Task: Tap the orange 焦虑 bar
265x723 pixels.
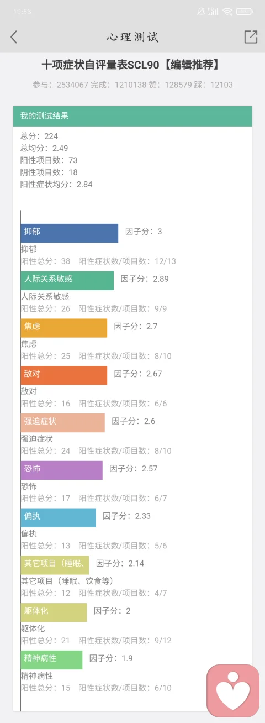Action: (x=64, y=328)
